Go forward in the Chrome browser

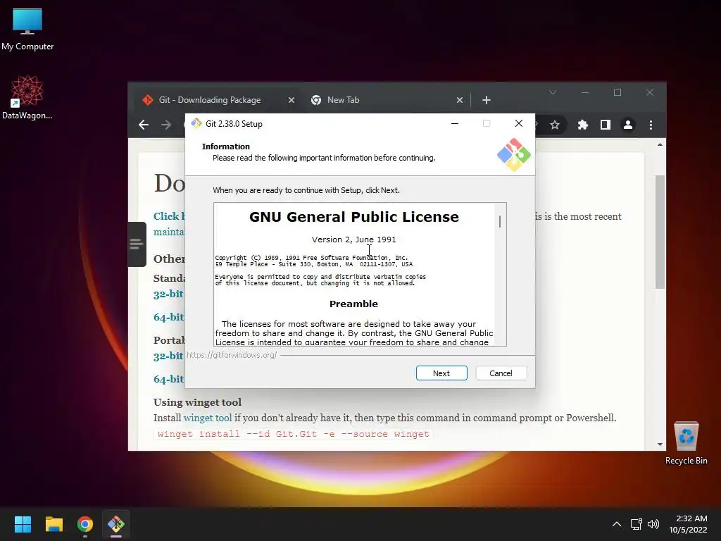(x=166, y=125)
